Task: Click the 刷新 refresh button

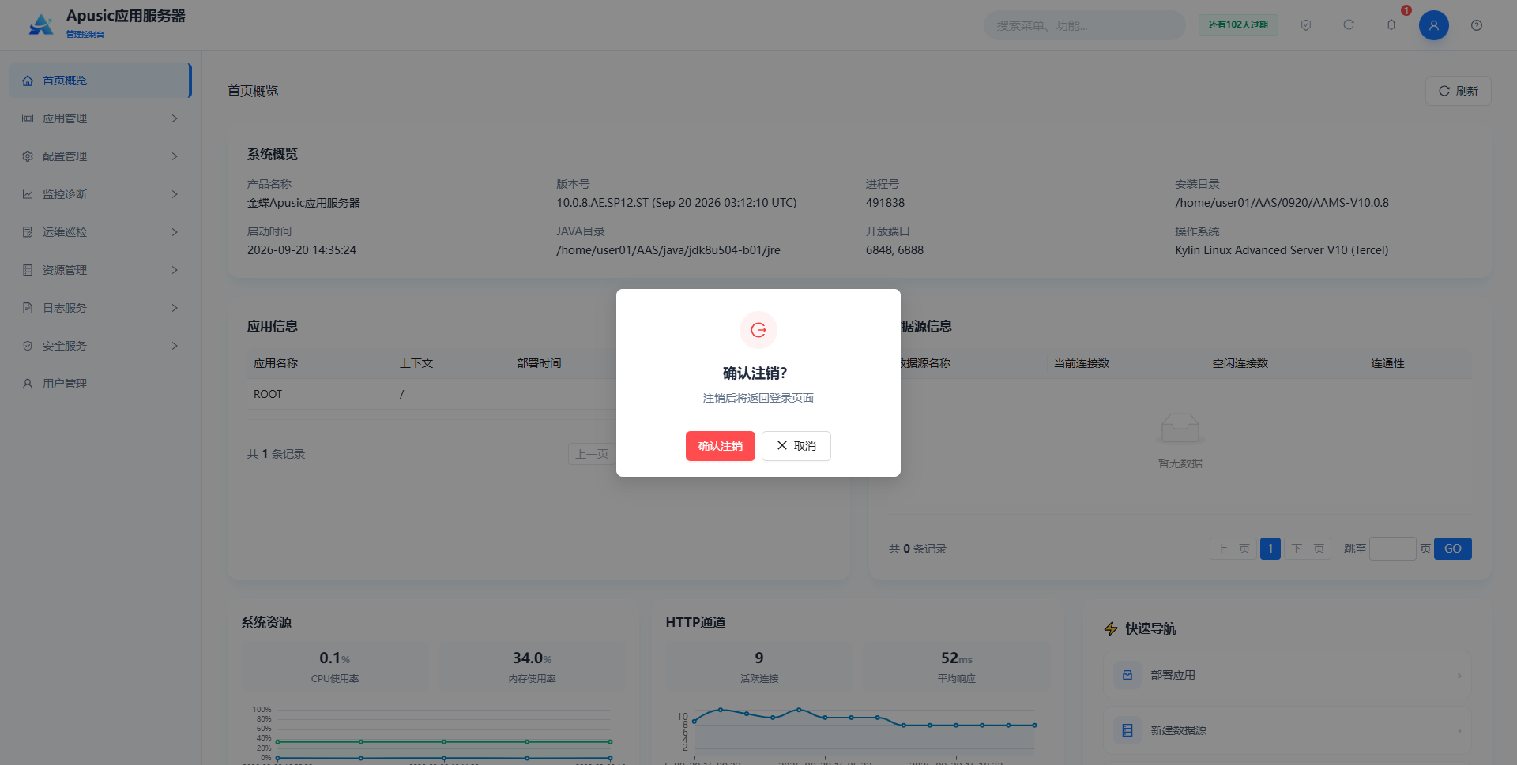Action: (x=1458, y=91)
